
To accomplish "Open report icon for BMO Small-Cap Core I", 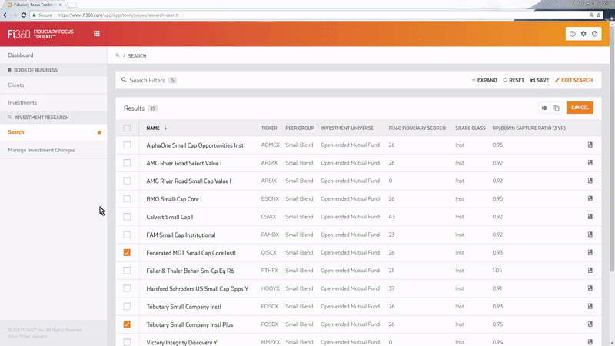I will click(x=590, y=198).
